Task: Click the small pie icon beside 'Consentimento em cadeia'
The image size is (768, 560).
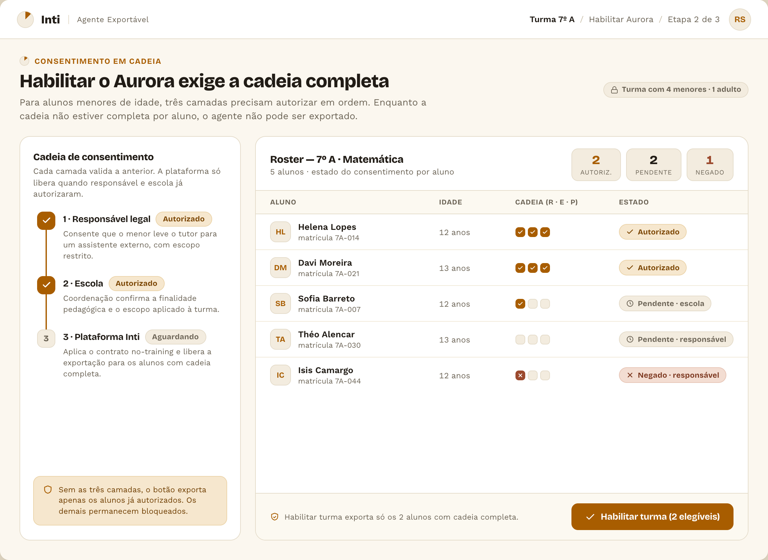Action: pyautogui.click(x=24, y=61)
